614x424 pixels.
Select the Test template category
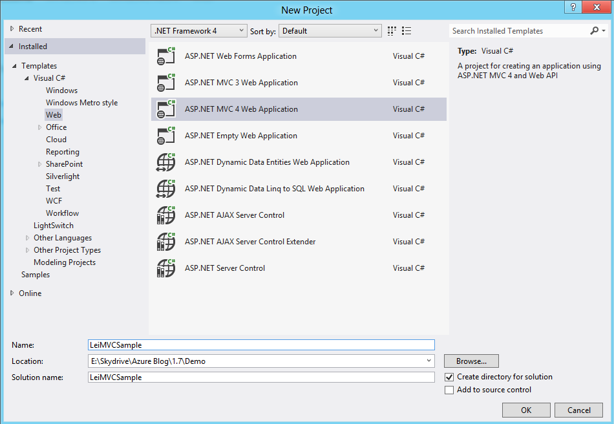(x=53, y=189)
